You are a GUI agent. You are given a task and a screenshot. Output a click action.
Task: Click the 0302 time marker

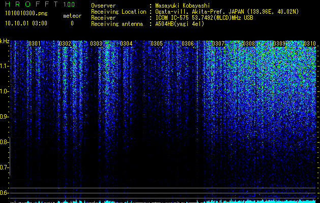(65, 44)
